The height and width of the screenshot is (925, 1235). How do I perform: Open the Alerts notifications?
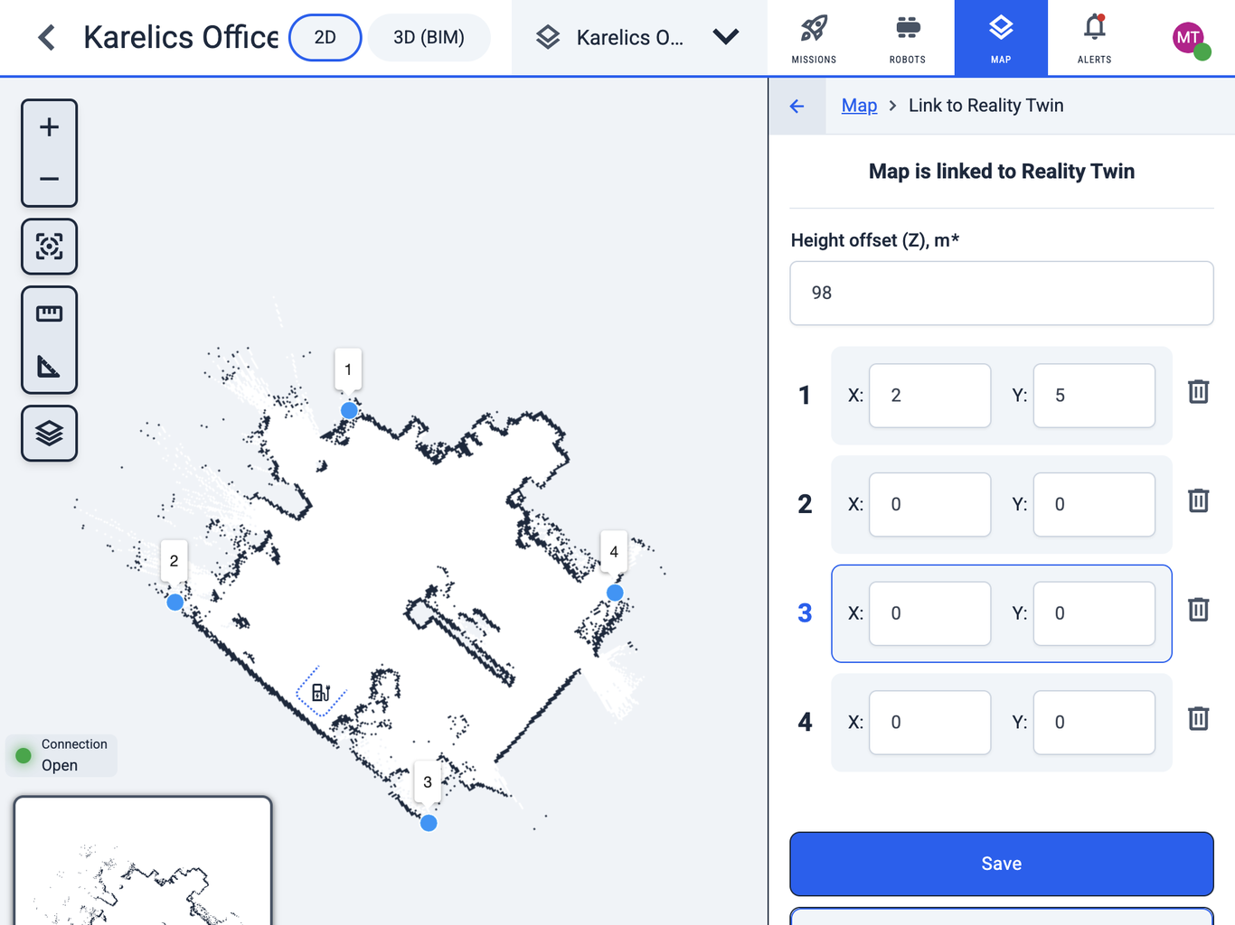[1094, 38]
